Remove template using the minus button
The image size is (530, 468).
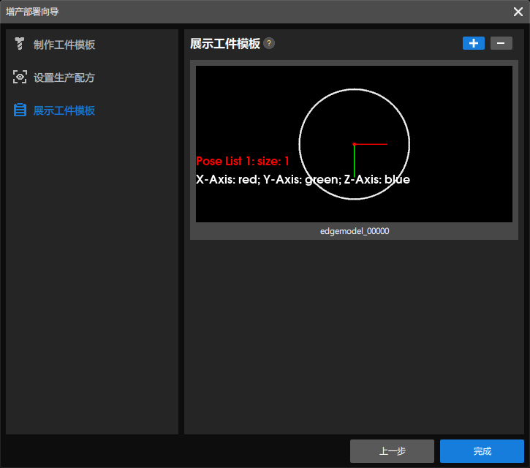501,43
